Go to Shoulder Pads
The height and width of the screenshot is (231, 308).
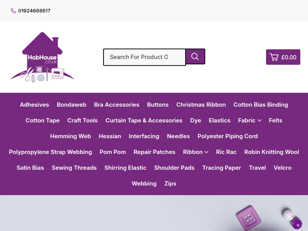click(174, 167)
